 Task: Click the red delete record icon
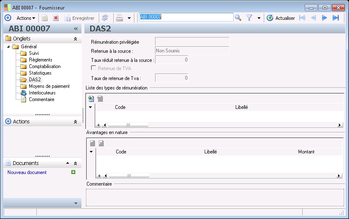tap(56, 18)
